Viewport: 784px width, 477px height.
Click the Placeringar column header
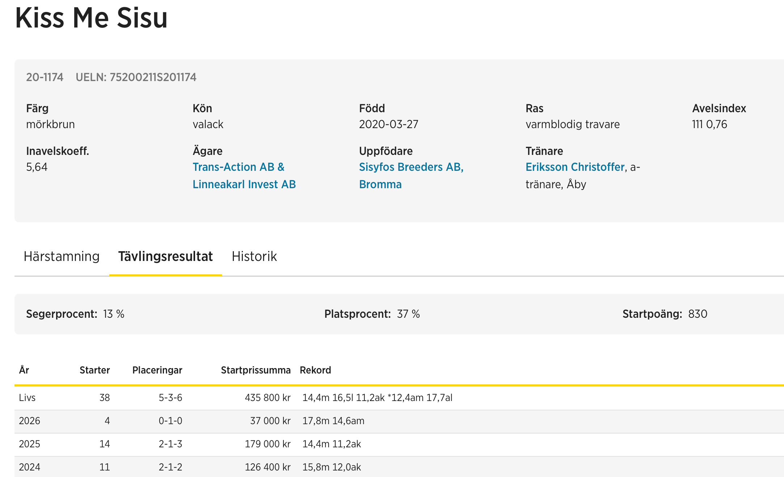pyautogui.click(x=157, y=370)
